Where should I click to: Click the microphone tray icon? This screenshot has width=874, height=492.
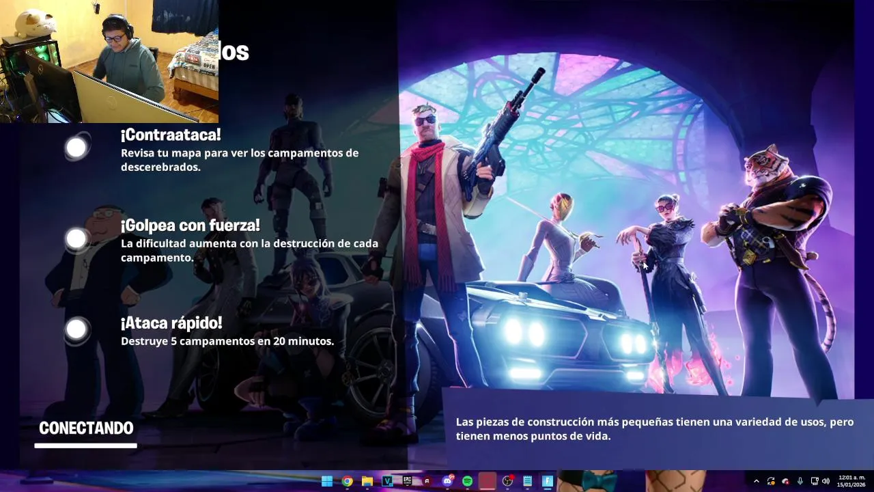click(x=800, y=481)
